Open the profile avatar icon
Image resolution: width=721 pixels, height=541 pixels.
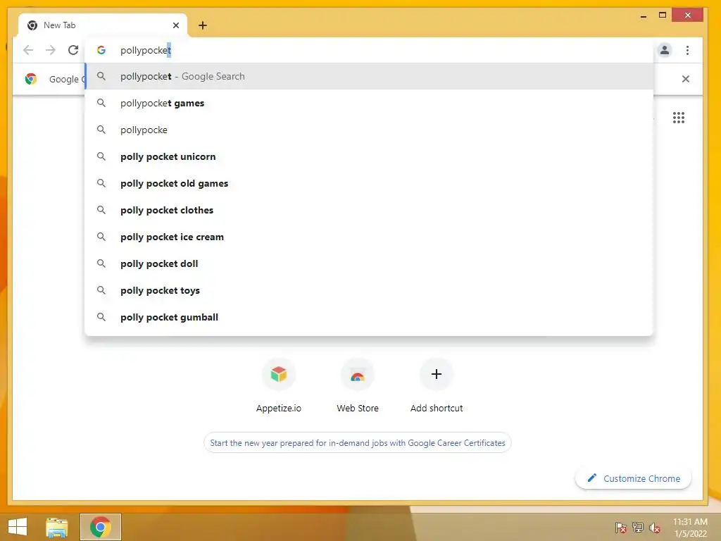click(x=665, y=50)
